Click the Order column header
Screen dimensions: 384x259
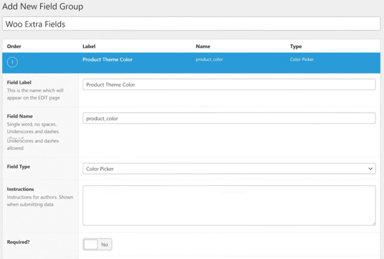click(x=14, y=46)
